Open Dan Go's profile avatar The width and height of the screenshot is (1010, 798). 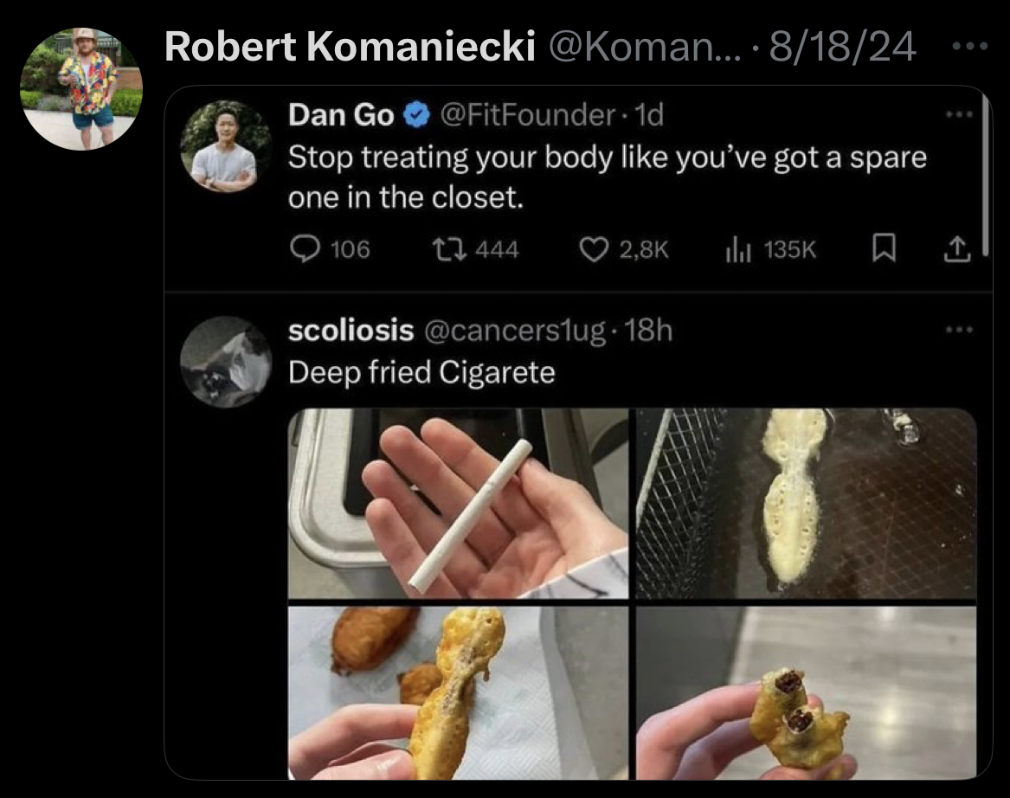click(225, 147)
